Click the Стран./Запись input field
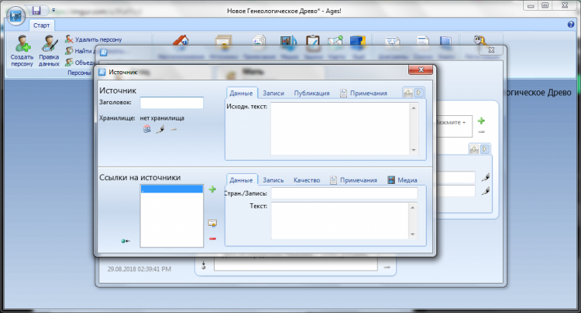Image resolution: width=581 pixels, height=313 pixels. [x=344, y=193]
